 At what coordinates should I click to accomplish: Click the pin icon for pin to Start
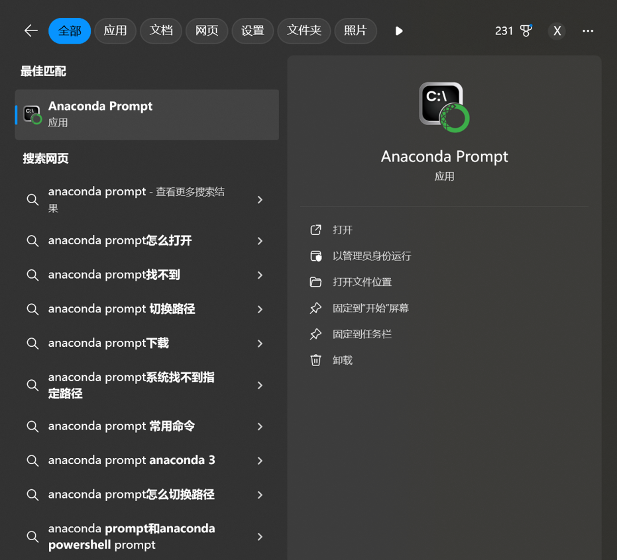click(x=315, y=308)
